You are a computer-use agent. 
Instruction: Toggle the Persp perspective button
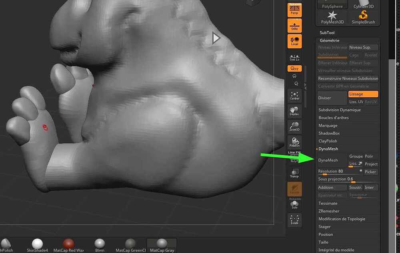(x=294, y=10)
